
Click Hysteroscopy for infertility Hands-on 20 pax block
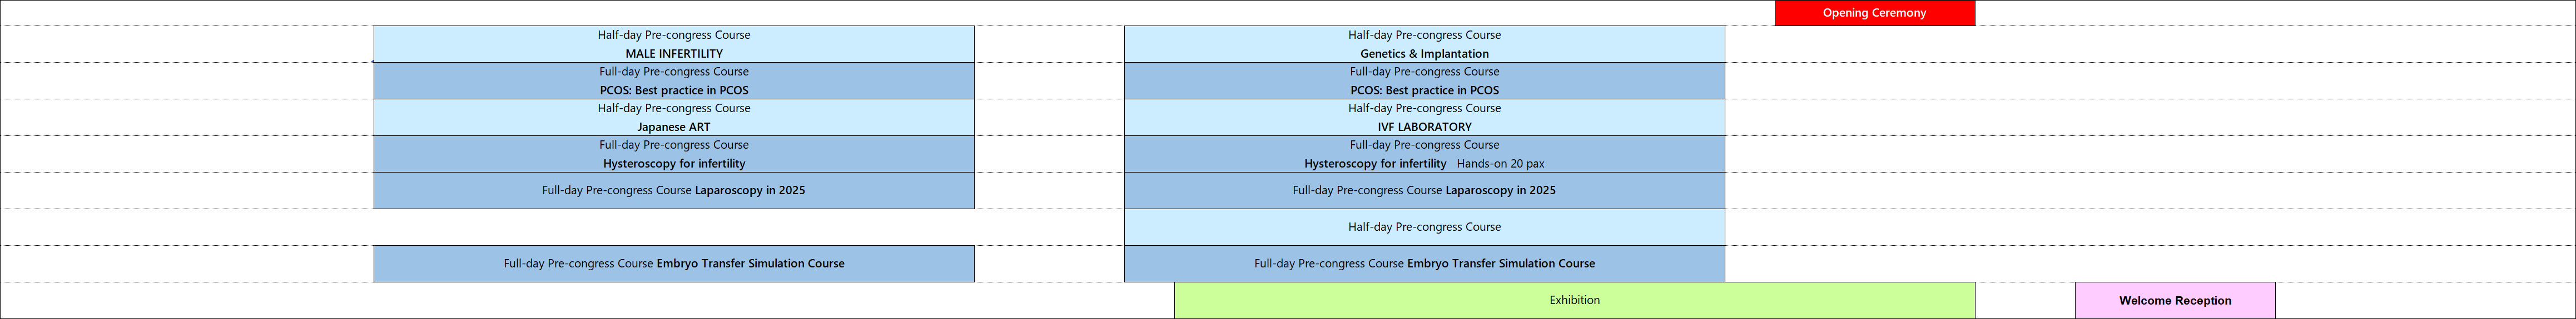pos(1424,155)
